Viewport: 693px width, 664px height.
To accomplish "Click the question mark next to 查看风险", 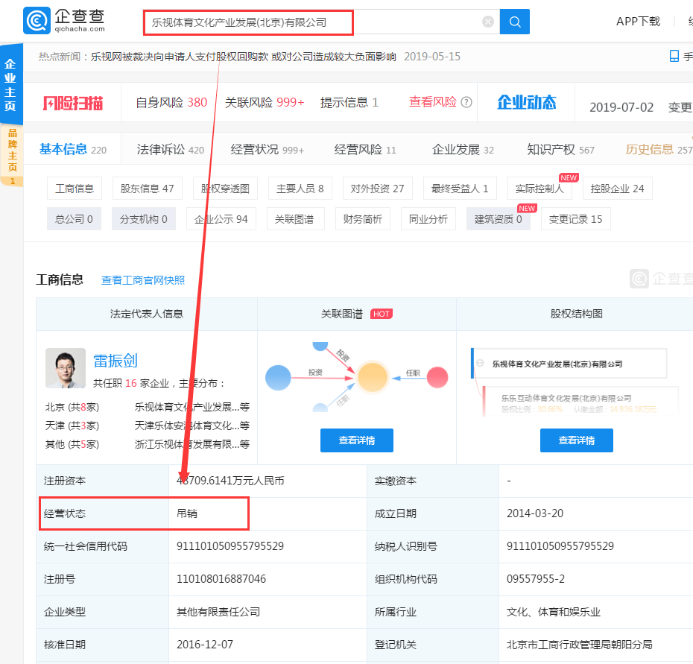I will [466, 102].
